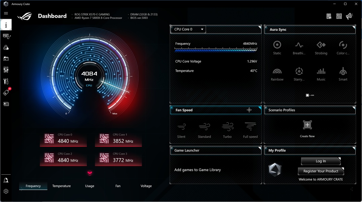Image resolution: width=362 pixels, height=202 pixels.
Task: Select the Static Aura Sync effect
Action: pyautogui.click(x=277, y=47)
